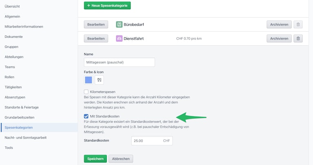Uncheck Mit Standardkosten checkbox

(86, 116)
